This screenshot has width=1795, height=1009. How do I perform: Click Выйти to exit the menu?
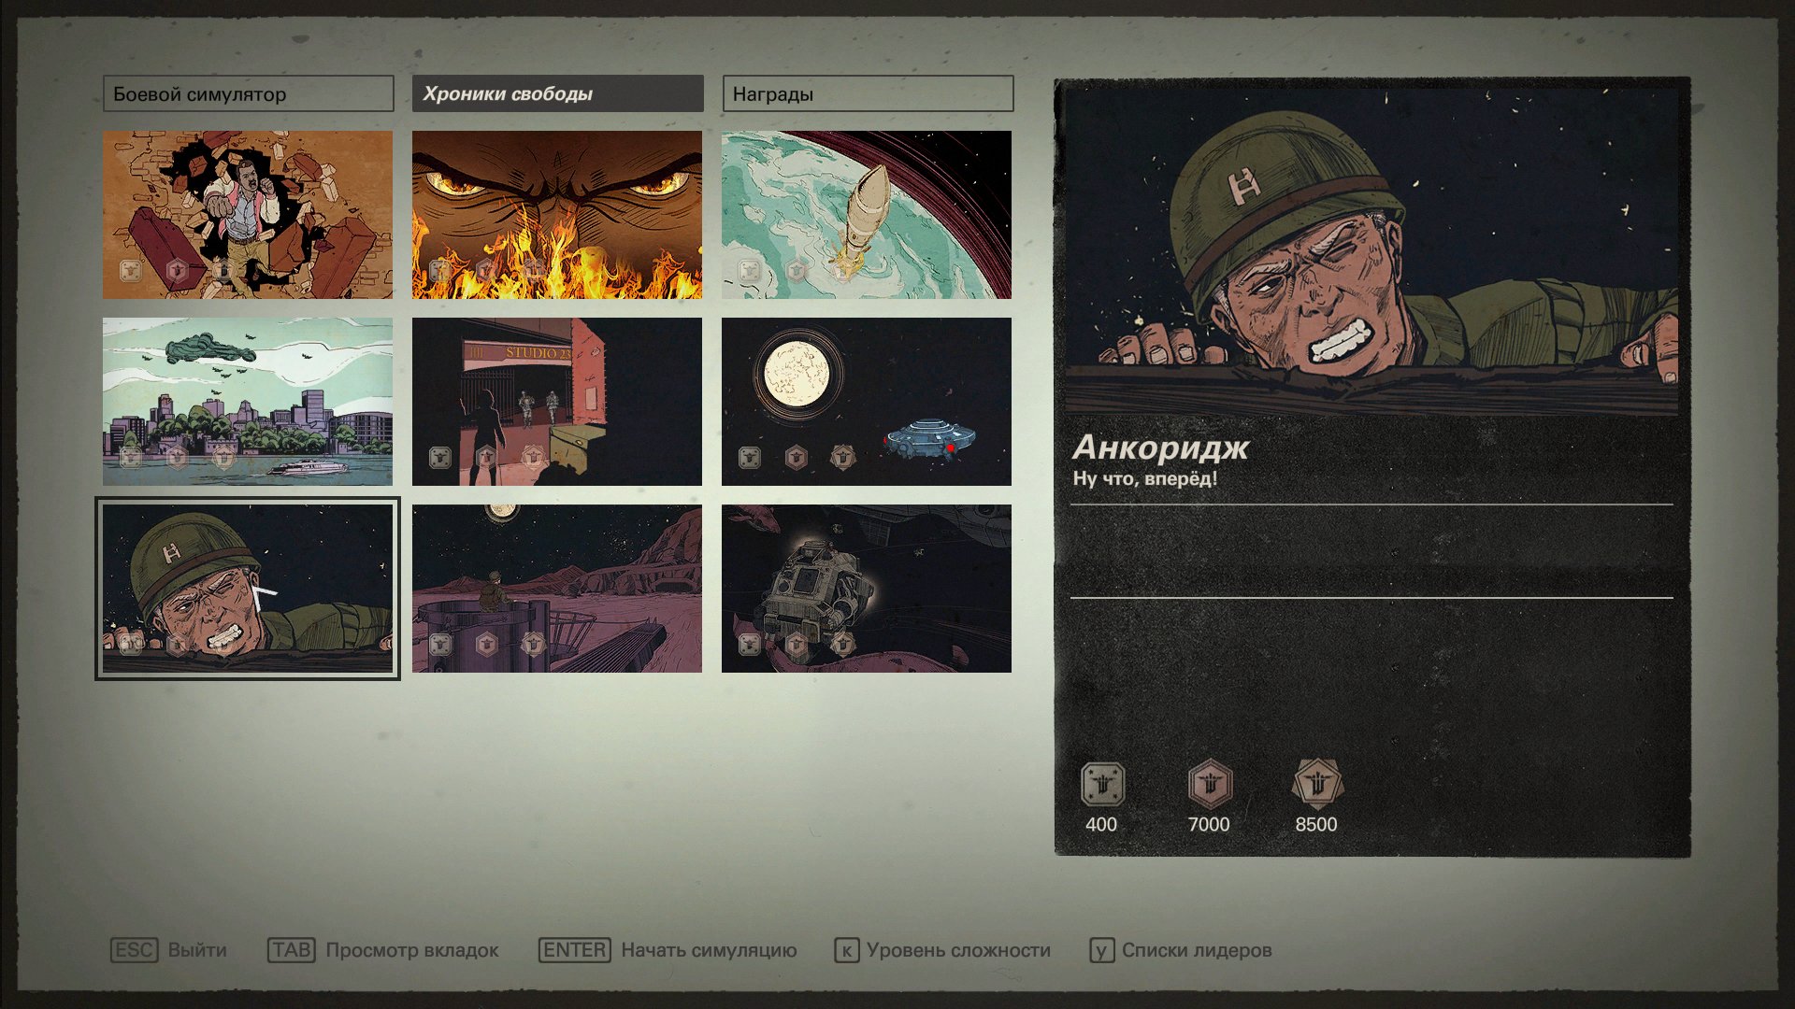[197, 950]
